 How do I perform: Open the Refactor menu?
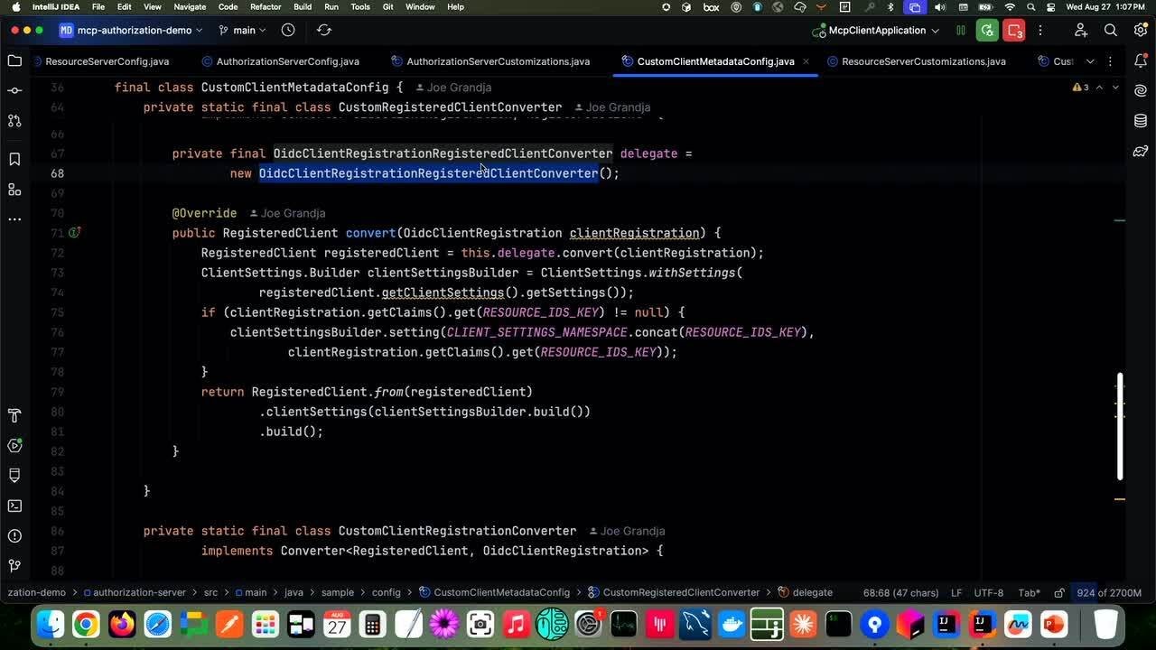coord(266,6)
